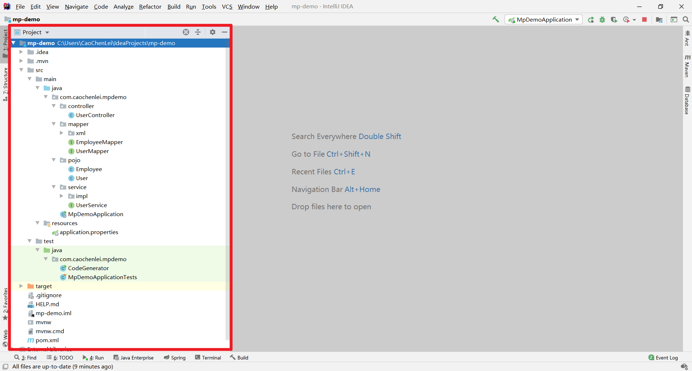Click the Run Anything terminal-window icon
Viewport: 692px width, 371px height.
(674, 20)
